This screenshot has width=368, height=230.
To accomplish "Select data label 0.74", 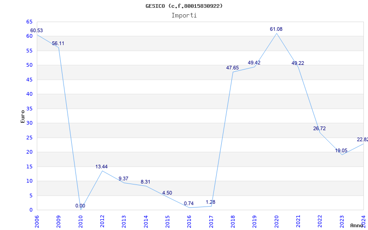I will point(189,203).
